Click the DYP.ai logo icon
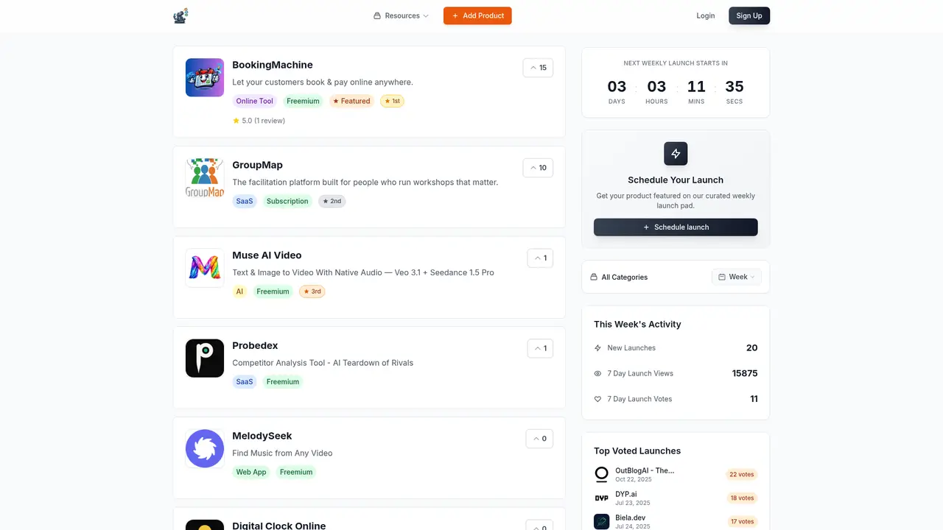Screen dimensions: 943x530 pyautogui.click(x=602, y=498)
